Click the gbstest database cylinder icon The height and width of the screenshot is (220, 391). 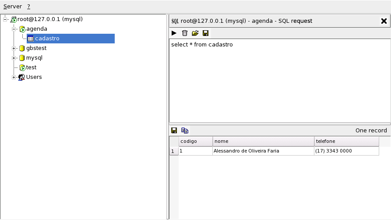click(22, 48)
